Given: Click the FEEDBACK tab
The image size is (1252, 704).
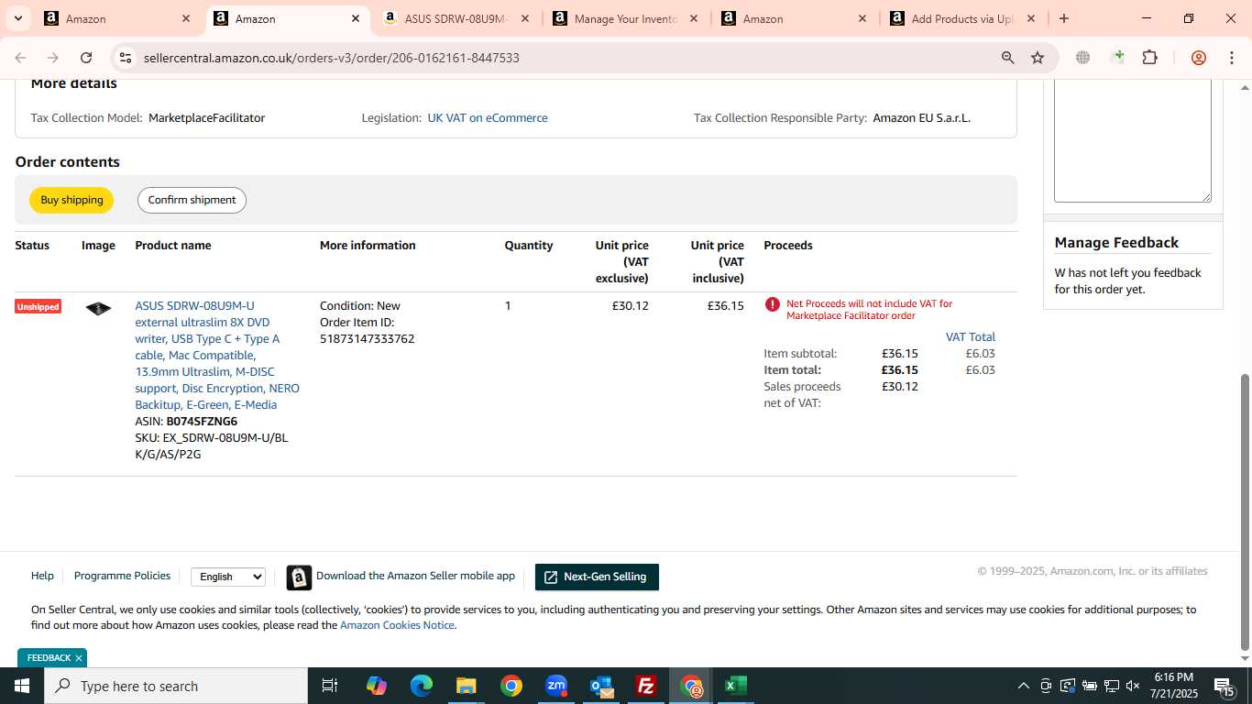Looking at the screenshot, I should pos(49,658).
